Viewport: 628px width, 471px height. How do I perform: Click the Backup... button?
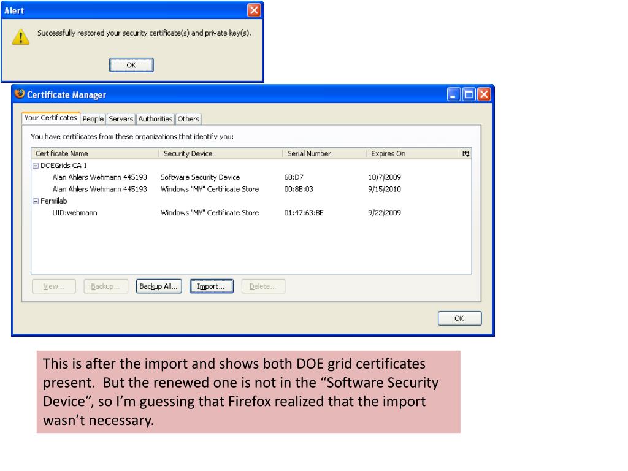(x=105, y=286)
